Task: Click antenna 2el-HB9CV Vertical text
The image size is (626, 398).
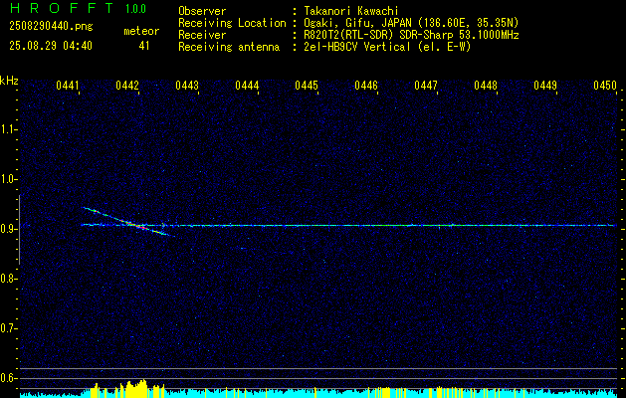Action: pyautogui.click(x=387, y=47)
